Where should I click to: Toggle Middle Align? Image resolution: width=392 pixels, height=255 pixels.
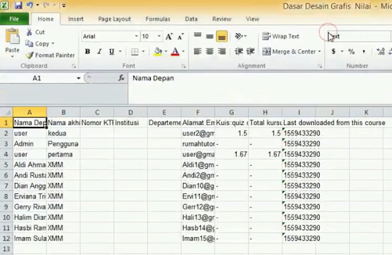pyautogui.click(x=210, y=36)
